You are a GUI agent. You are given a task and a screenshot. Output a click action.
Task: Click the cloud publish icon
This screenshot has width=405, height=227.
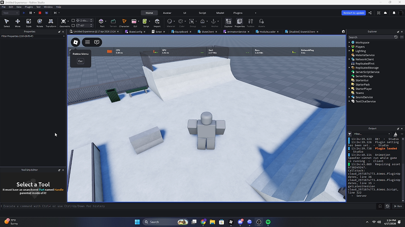coord(385,13)
